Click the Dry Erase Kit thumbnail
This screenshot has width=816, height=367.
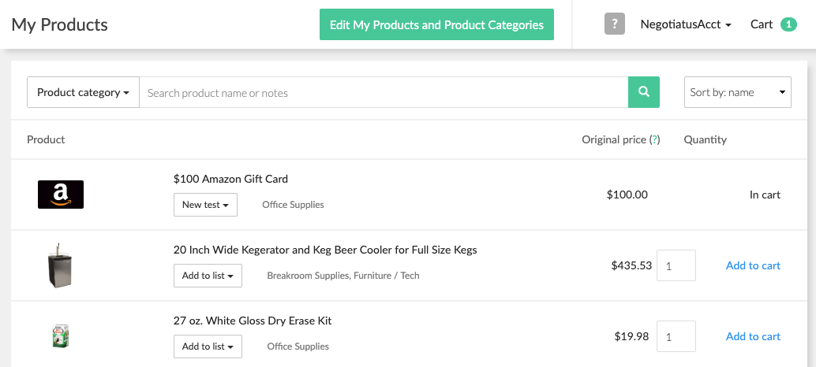pos(60,336)
